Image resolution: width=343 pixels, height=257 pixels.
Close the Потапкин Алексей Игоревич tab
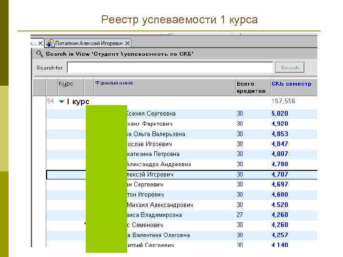click(128, 43)
